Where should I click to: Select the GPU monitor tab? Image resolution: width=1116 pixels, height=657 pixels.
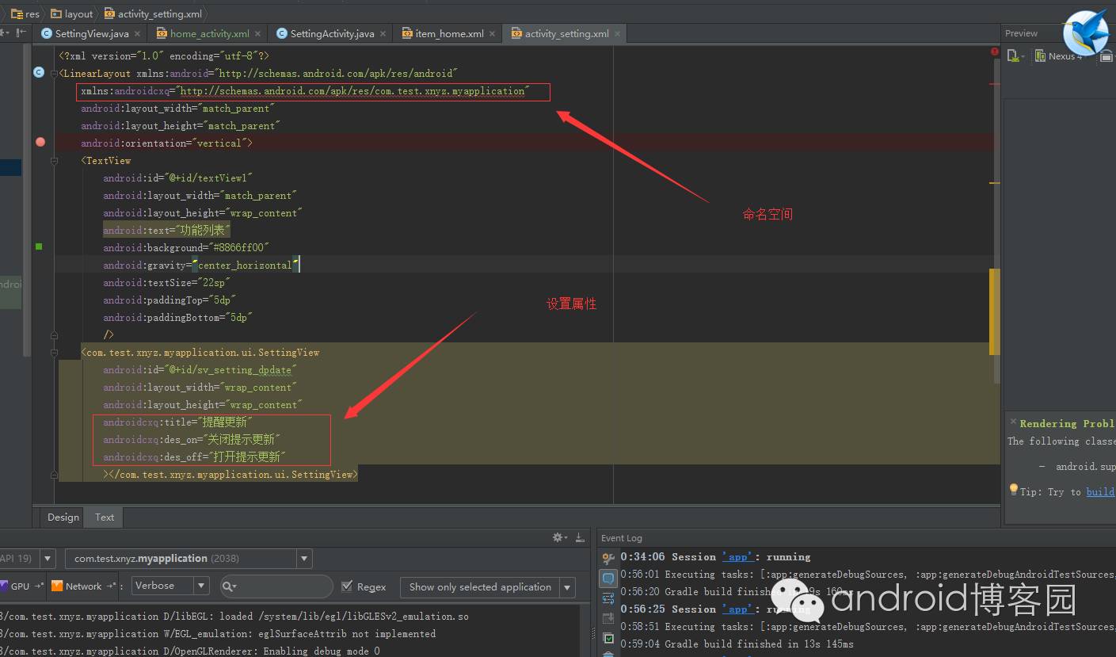[21, 586]
